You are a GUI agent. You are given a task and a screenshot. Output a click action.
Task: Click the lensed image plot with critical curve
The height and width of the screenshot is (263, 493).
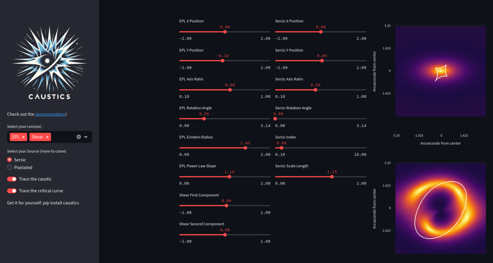441,208
